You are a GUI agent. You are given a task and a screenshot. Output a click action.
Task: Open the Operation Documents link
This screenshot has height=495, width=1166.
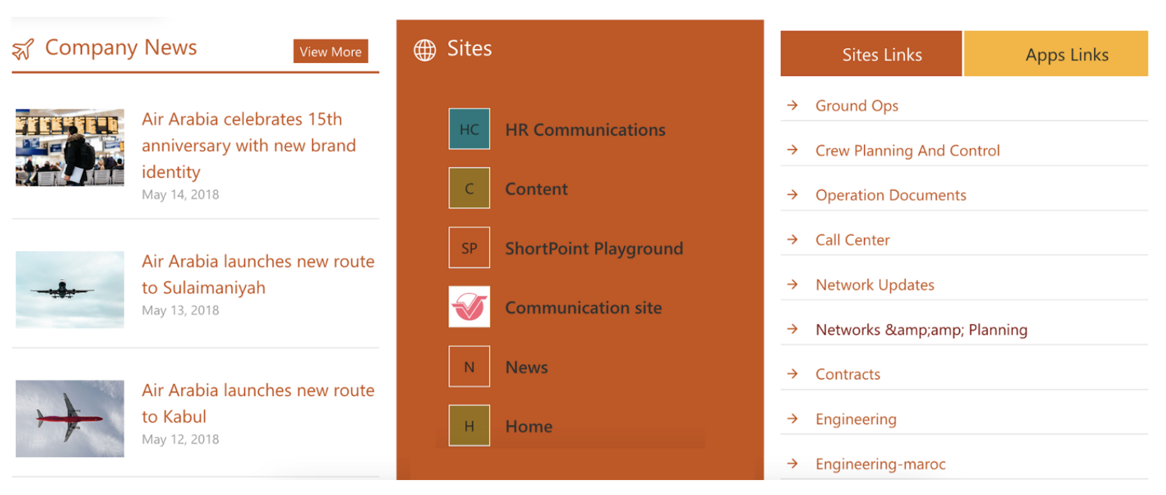point(890,195)
